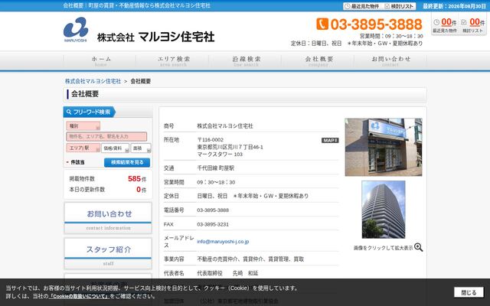Open the MAP badge beside address
490x306 pixels.
(330, 141)
